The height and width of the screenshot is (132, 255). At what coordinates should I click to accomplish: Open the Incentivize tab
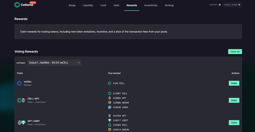pyautogui.click(x=151, y=5)
